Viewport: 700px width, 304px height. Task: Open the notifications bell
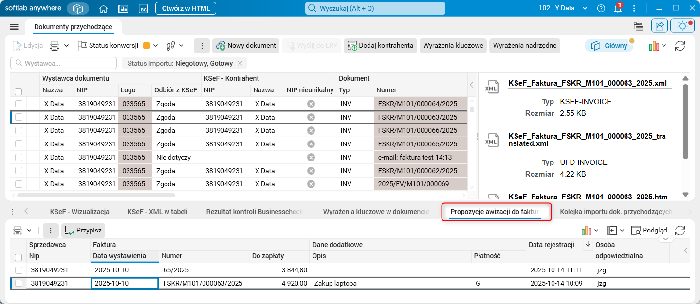[617, 9]
